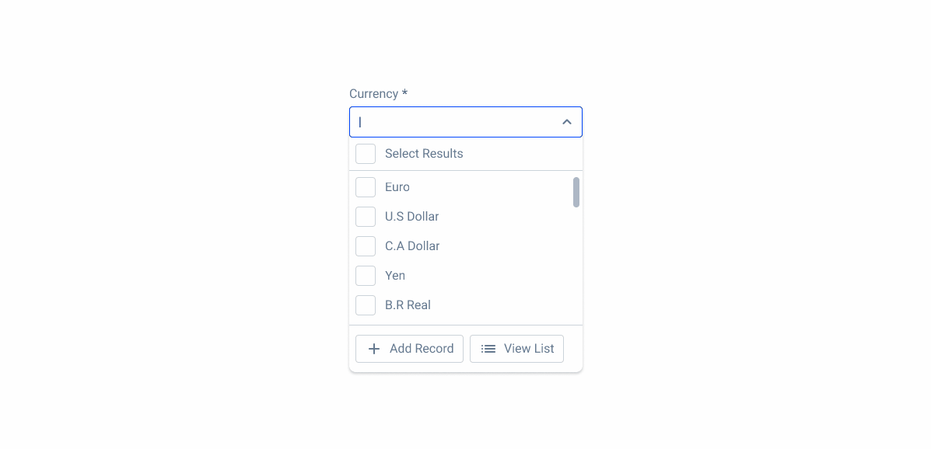
Task: Pick the U.S Dollar option label
Action: (412, 217)
